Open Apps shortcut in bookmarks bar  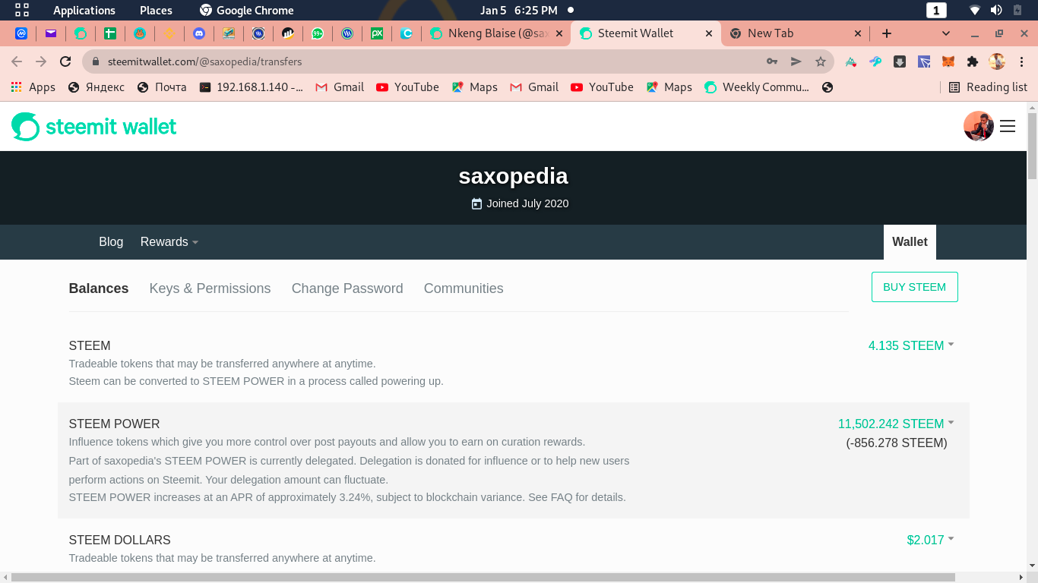click(33, 87)
